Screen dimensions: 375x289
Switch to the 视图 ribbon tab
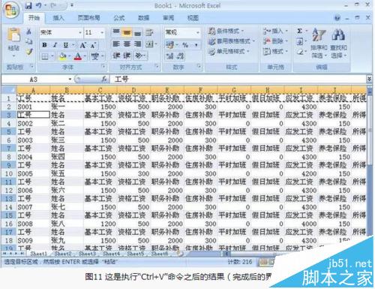193,17
